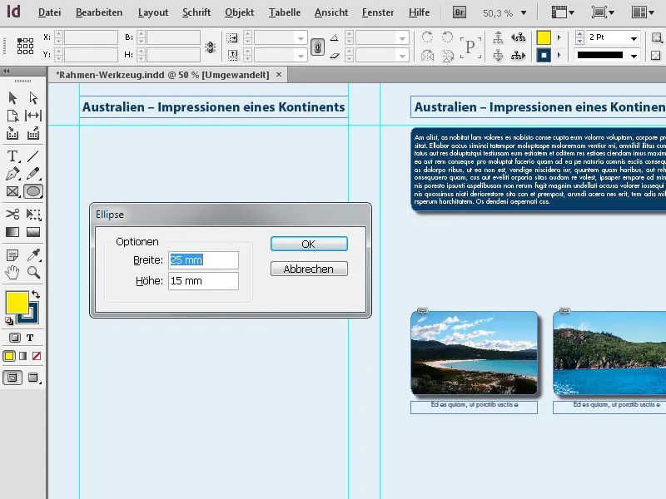
Task: Reset to default fill and stroke
Action: click(9, 321)
